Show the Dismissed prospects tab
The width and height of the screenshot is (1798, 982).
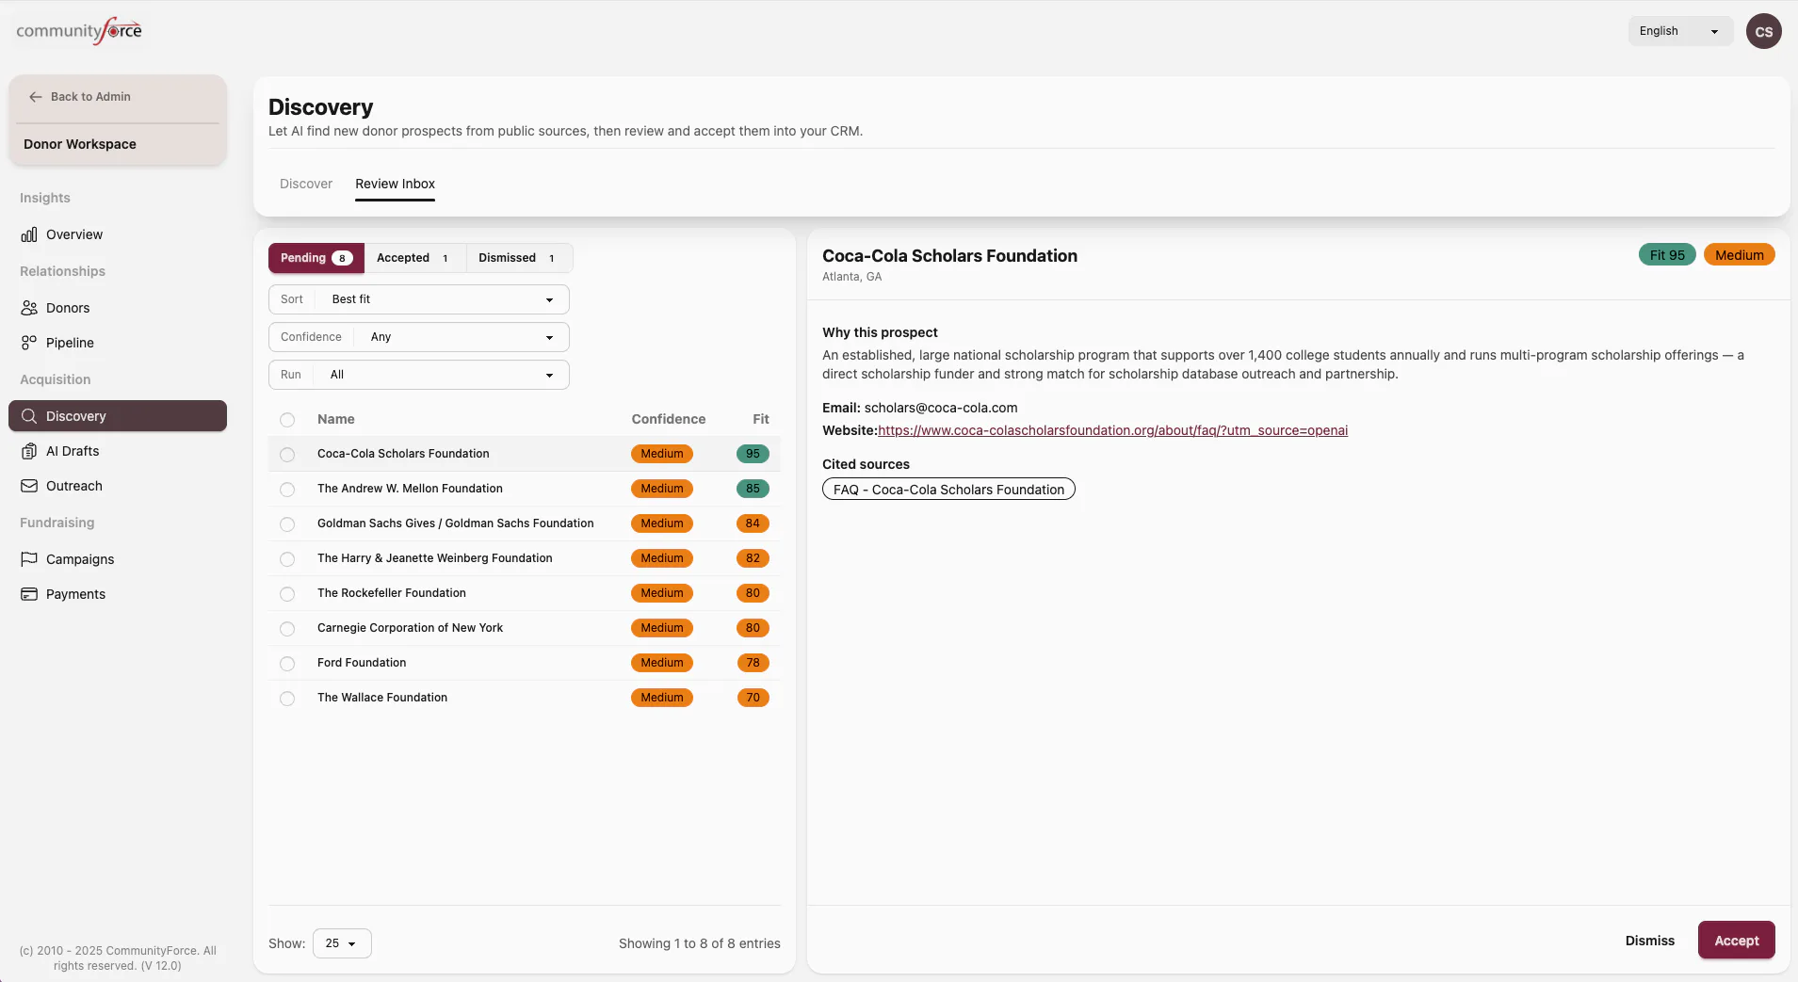pyautogui.click(x=519, y=258)
